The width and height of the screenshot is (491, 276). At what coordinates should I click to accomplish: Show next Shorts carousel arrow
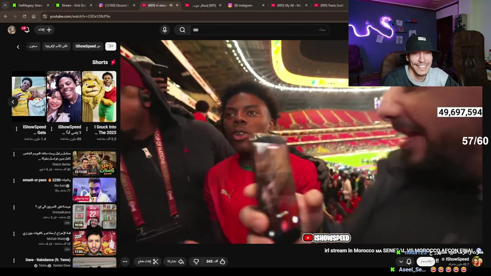click(x=13, y=102)
